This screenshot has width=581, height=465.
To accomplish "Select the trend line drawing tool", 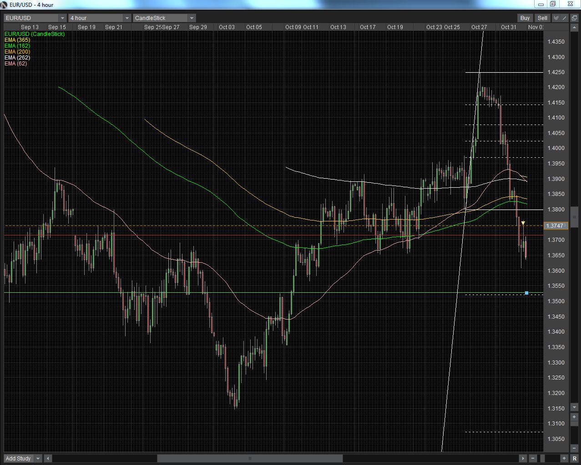I will tap(564, 18).
